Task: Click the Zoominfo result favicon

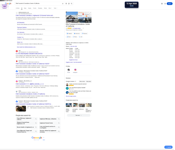Action: [17, 61]
